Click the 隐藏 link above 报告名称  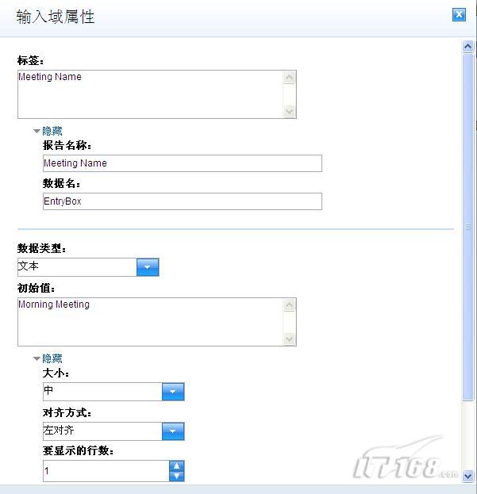click(x=52, y=131)
